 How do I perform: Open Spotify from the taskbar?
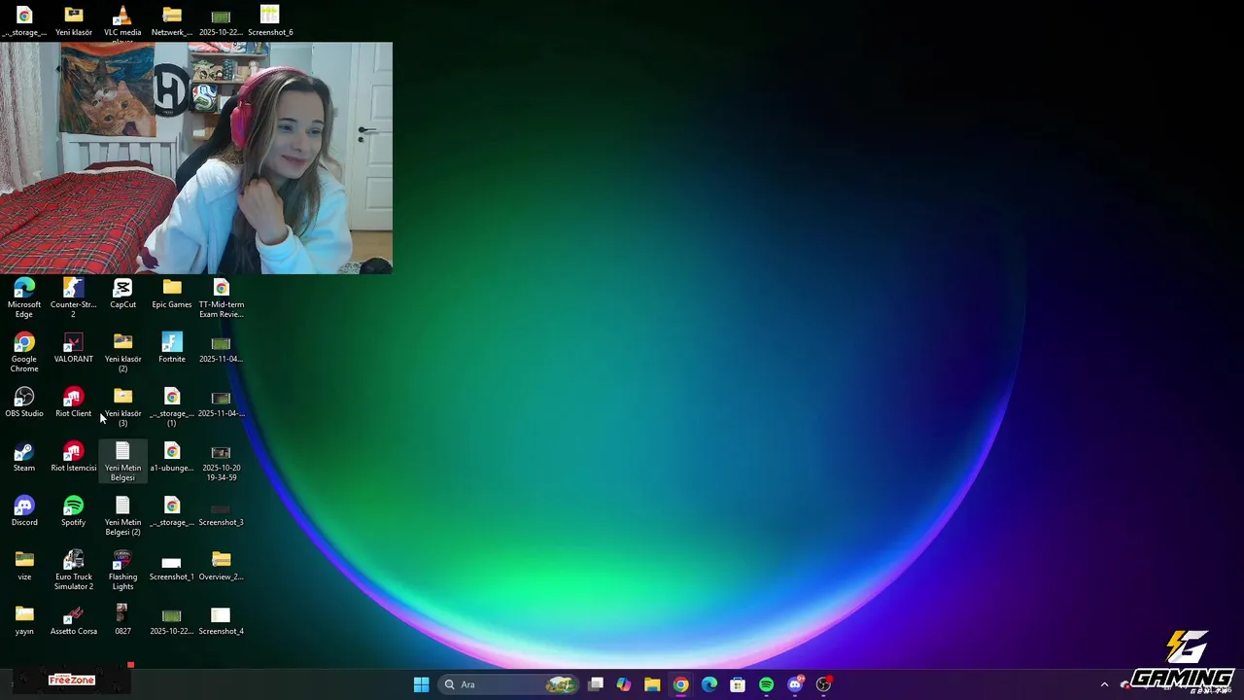click(766, 684)
